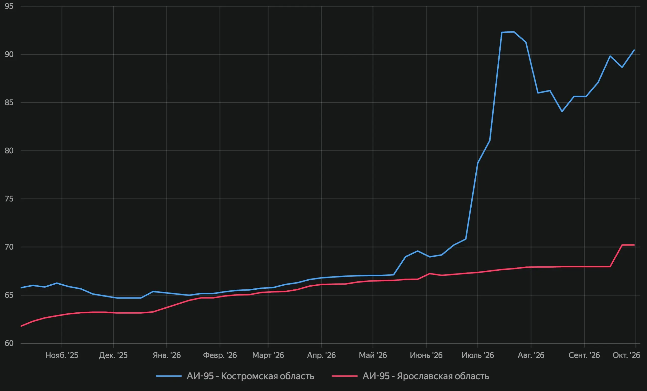Viewport: 647px width, 391px height.
Task: Click the 95 value on y-axis
Action: [x=9, y=6]
